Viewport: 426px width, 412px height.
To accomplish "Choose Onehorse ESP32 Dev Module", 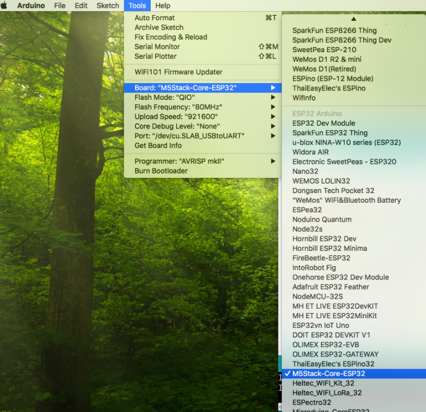I will click(354, 277).
